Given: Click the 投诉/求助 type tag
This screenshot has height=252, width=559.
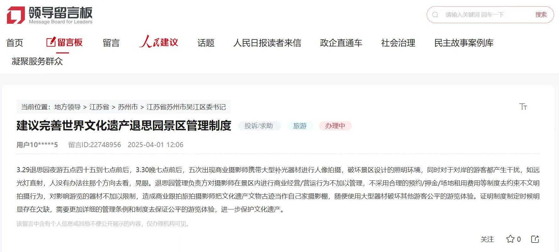Looking at the screenshot, I should pyautogui.click(x=259, y=126).
